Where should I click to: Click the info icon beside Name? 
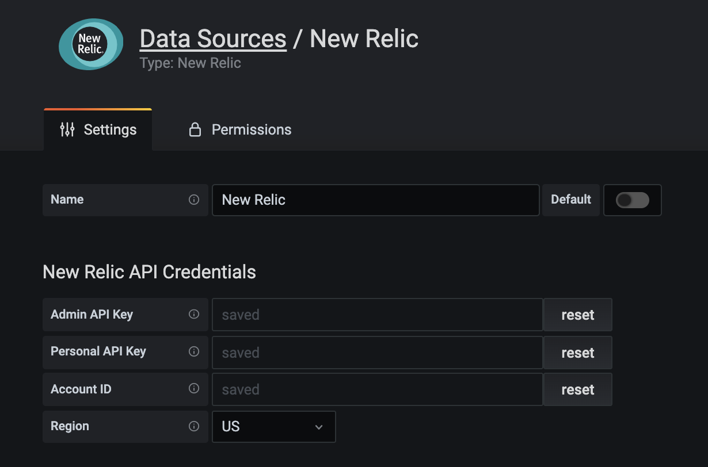click(194, 200)
